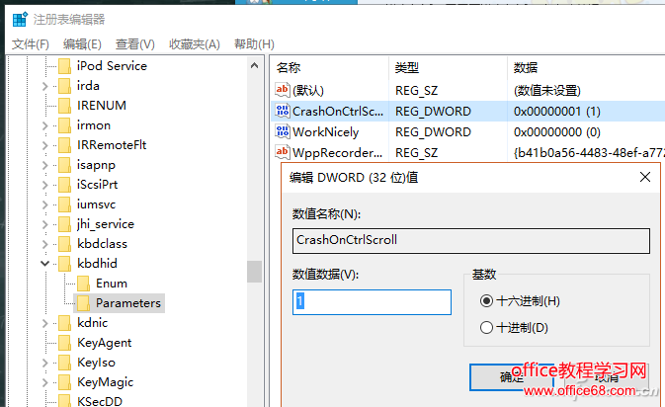The image size is (665, 407).
Task: Click the tree pane scrollbar thumb
Action: (x=255, y=272)
